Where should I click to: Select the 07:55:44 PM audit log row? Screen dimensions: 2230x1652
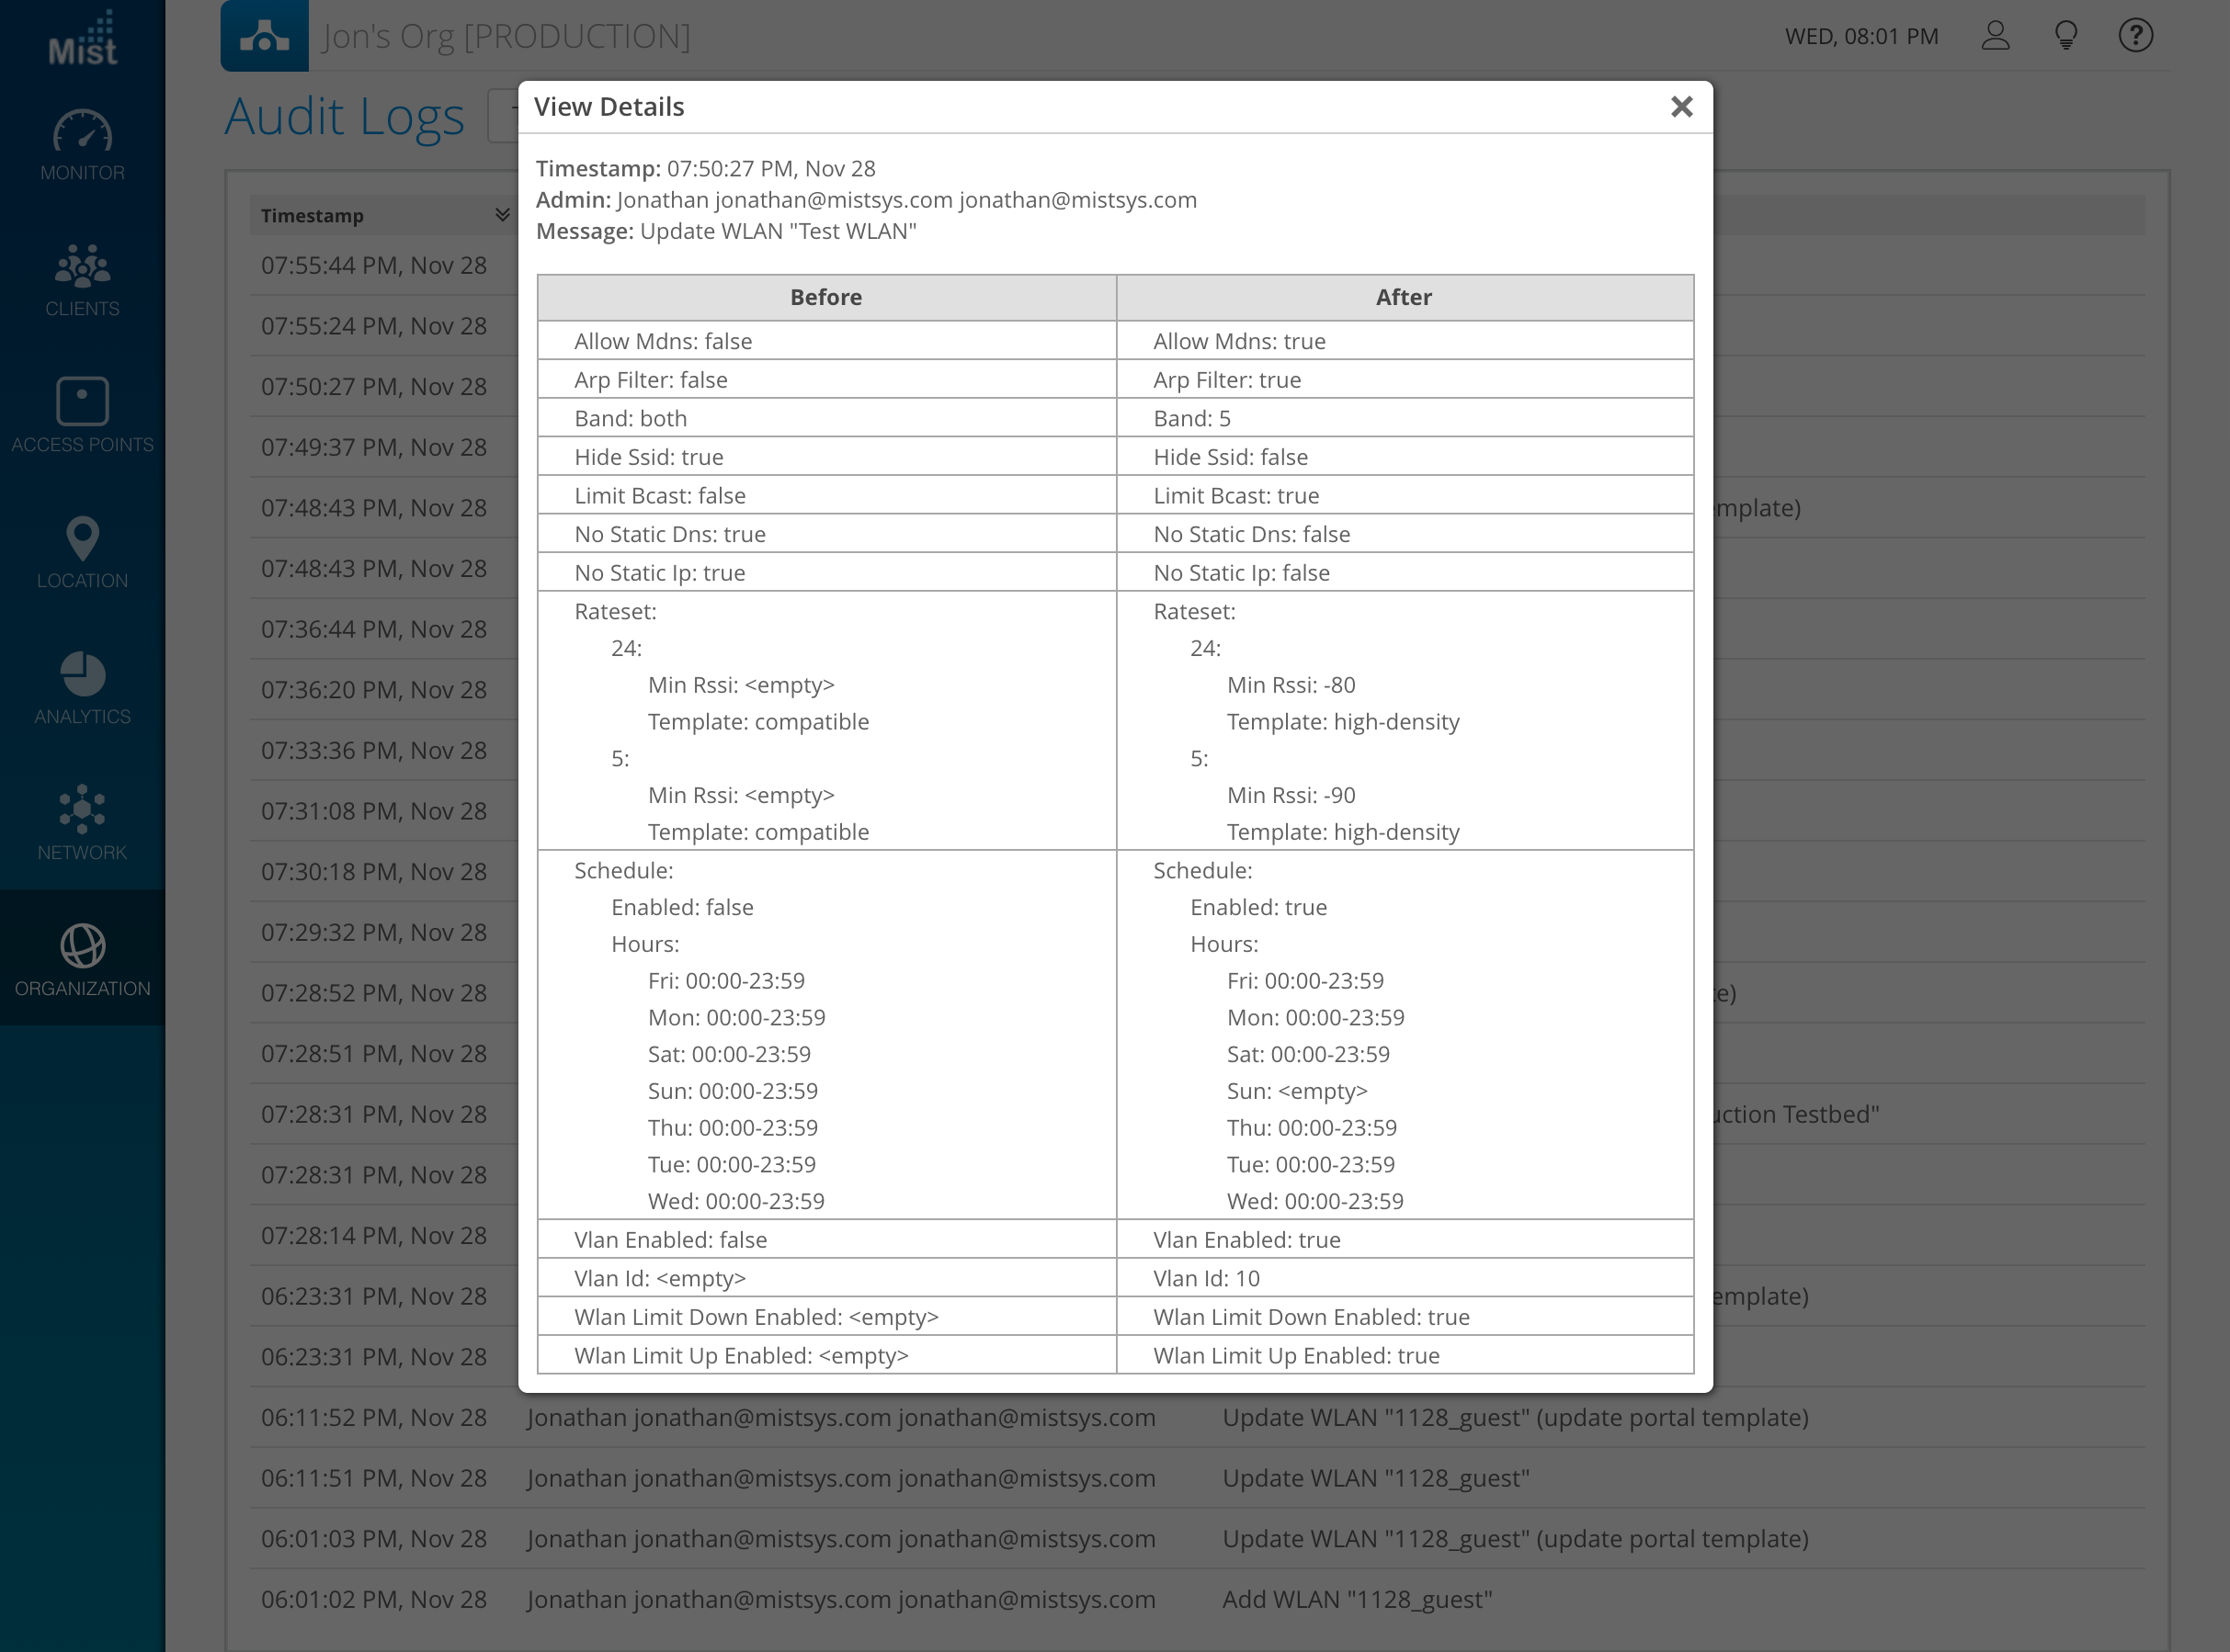pyautogui.click(x=374, y=265)
